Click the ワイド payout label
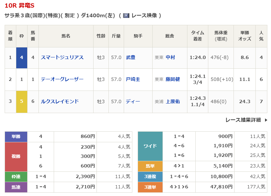 (x=150, y=146)
